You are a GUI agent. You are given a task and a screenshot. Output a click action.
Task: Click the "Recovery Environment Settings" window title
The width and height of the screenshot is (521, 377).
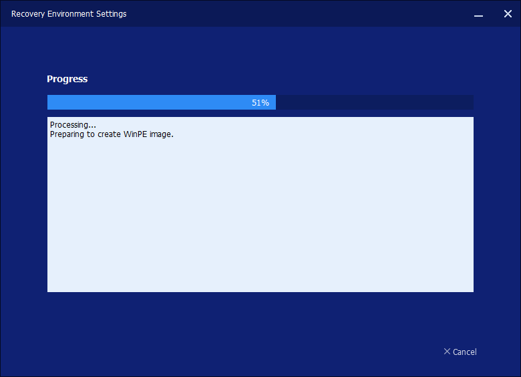click(x=69, y=14)
